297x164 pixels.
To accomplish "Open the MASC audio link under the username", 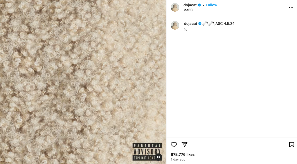I will pyautogui.click(x=188, y=10).
